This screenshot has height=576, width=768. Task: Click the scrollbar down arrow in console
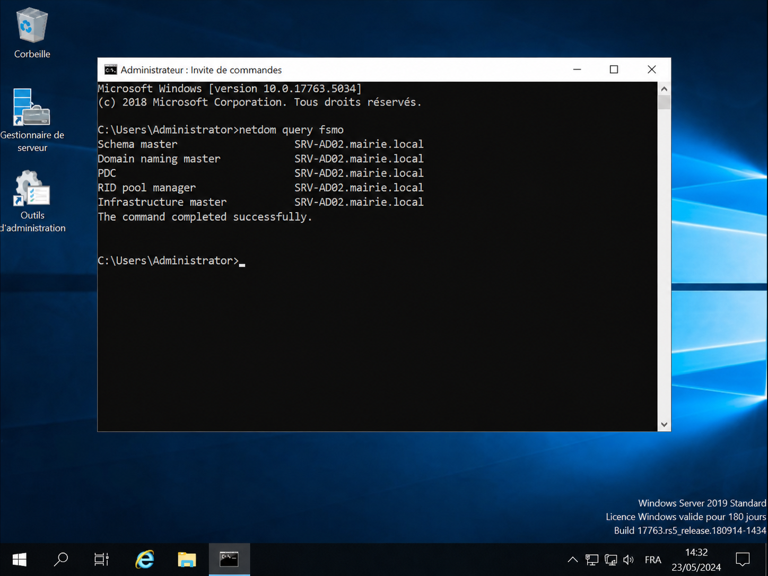(x=664, y=424)
